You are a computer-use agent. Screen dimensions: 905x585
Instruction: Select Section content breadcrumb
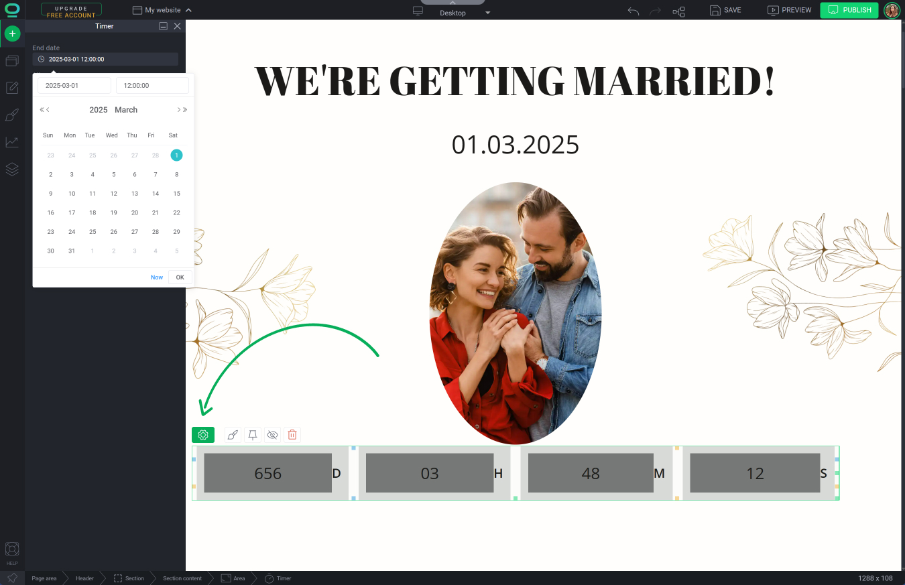[182, 578]
